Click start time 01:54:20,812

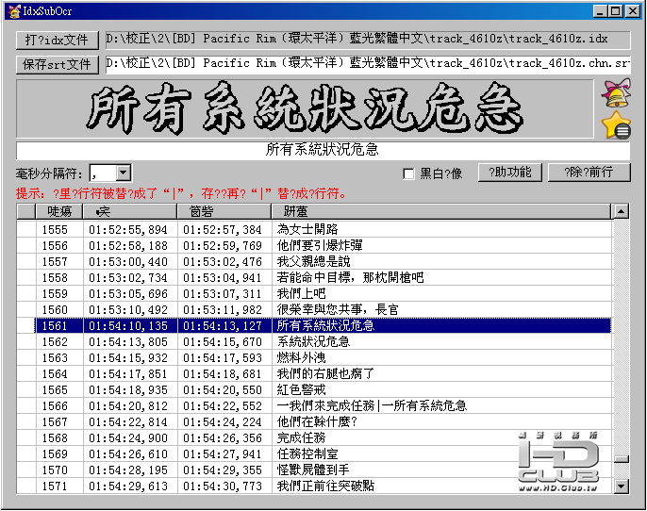tap(128, 406)
